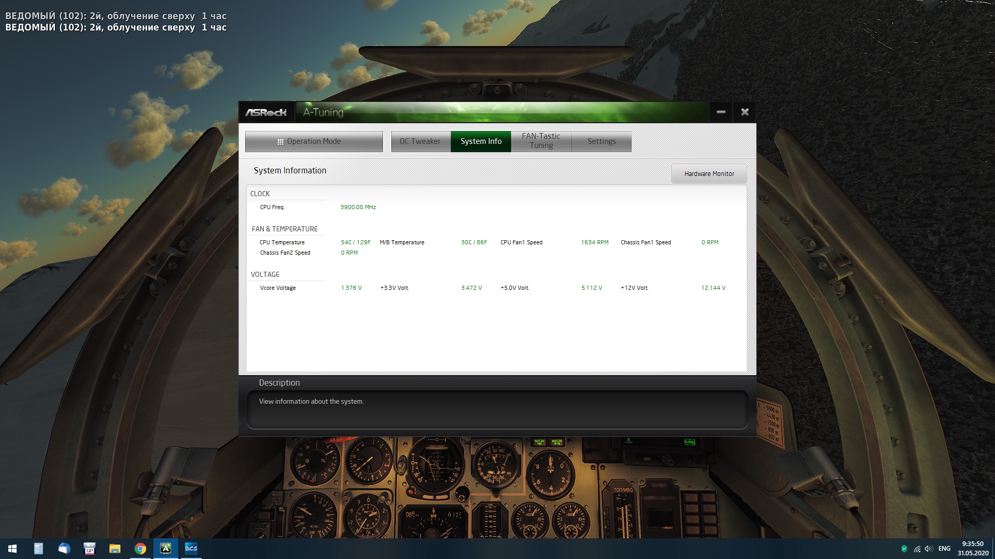The image size is (995, 559).
Task: Click the CPU Fan1 Speed label
Action: click(521, 242)
